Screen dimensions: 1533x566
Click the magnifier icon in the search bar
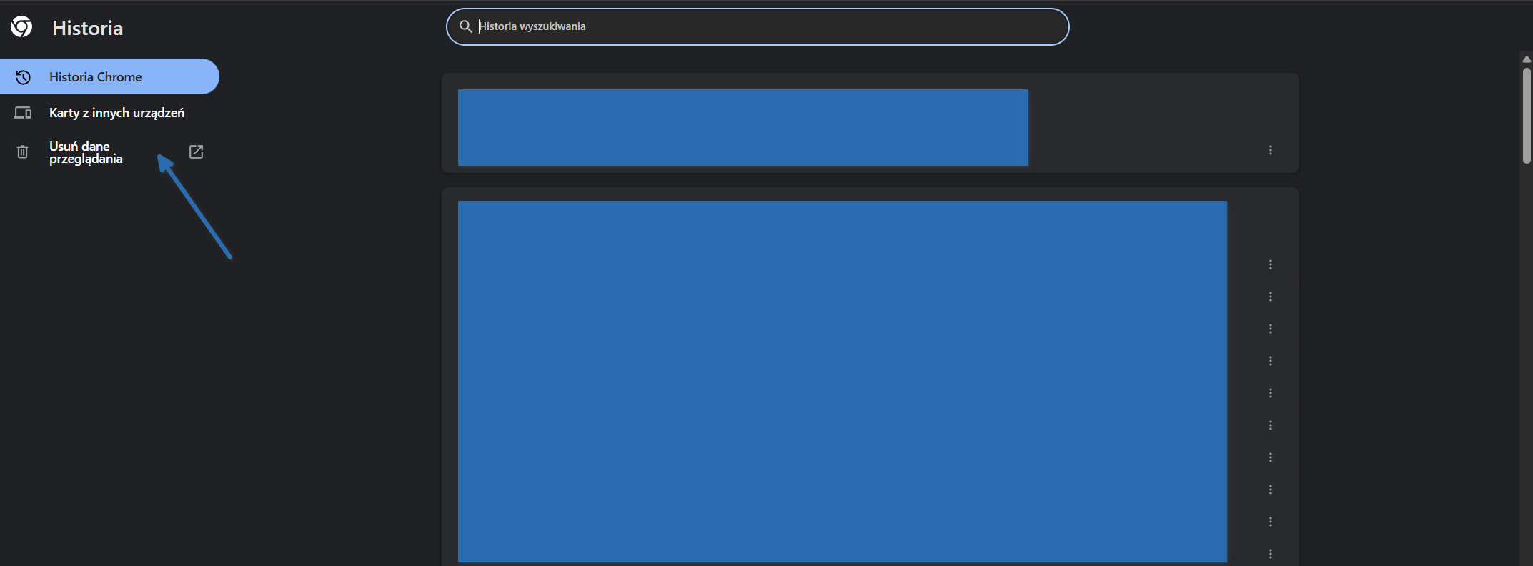465,26
